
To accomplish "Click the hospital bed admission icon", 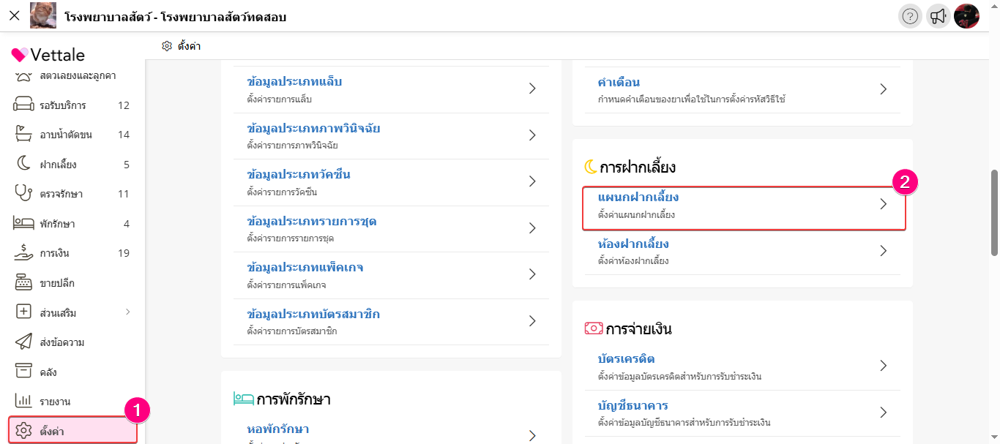I will pos(23,224).
